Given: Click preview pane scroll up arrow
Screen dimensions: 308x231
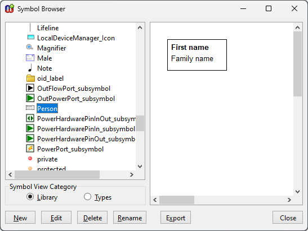Looking at the screenshot, I should click(x=298, y=27).
